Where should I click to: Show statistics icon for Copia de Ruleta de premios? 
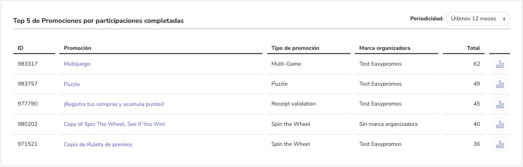[500, 144]
